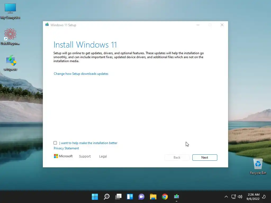Open the Privacy Statement link
Viewport: 271px width, 203px height.
coord(66,148)
